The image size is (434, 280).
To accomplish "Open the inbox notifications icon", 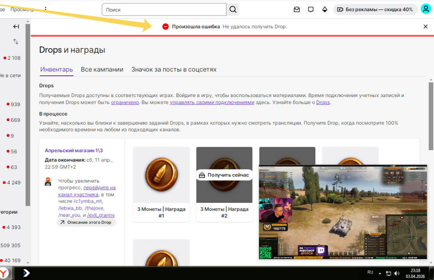I will pyautogui.click(x=297, y=10).
